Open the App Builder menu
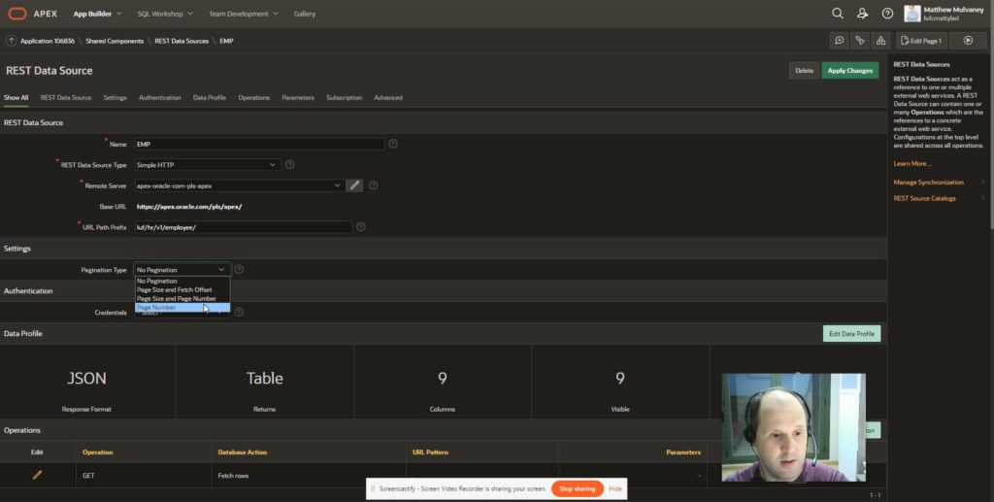Image resolution: width=994 pixels, height=502 pixels. point(98,14)
